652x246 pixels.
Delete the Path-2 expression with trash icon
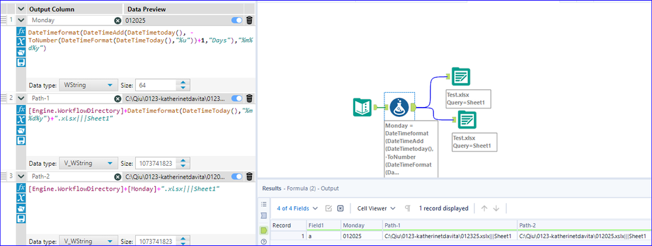coord(249,177)
